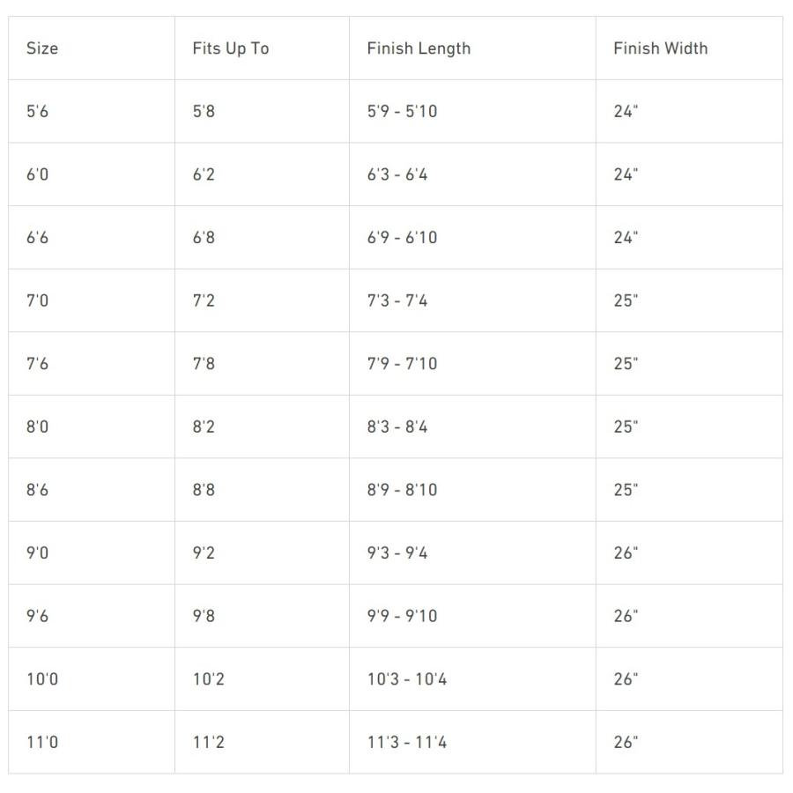Click the 11'2 fits up to cell

pyautogui.click(x=208, y=742)
